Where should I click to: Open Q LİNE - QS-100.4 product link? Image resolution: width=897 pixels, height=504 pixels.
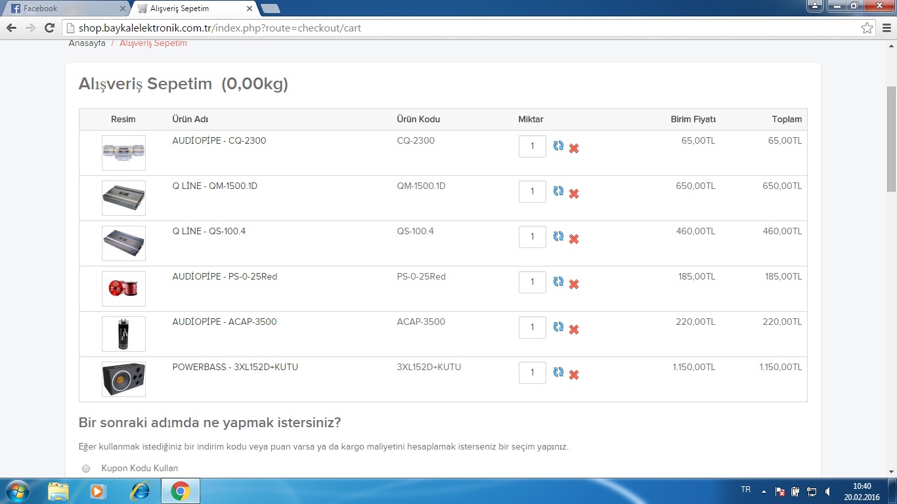[209, 231]
